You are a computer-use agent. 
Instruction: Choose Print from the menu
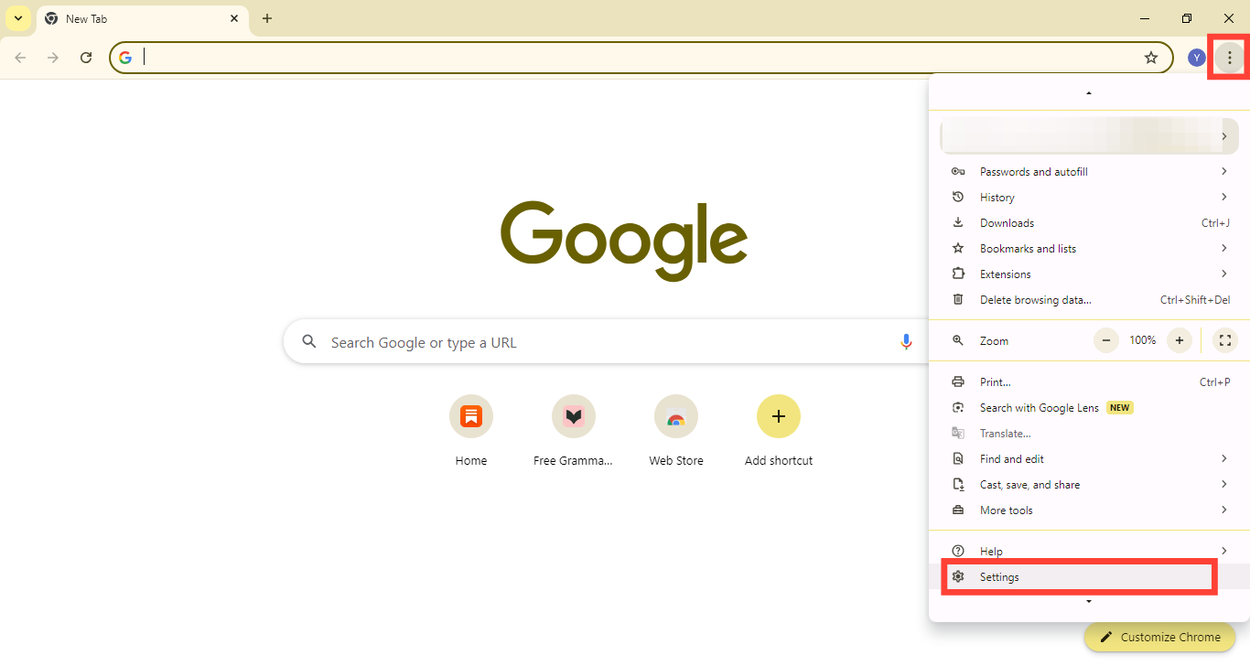[x=1089, y=382]
